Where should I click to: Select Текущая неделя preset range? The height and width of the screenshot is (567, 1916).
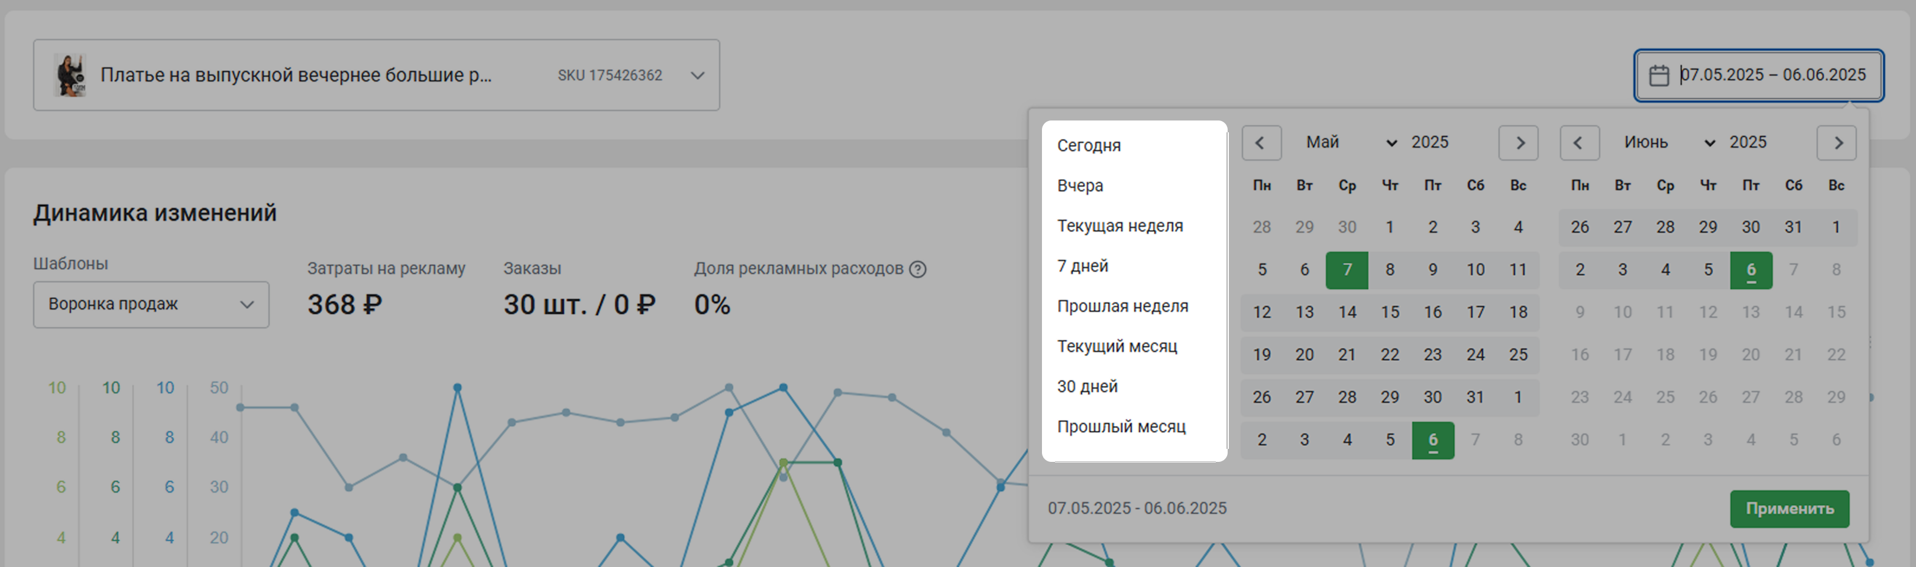tap(1119, 226)
